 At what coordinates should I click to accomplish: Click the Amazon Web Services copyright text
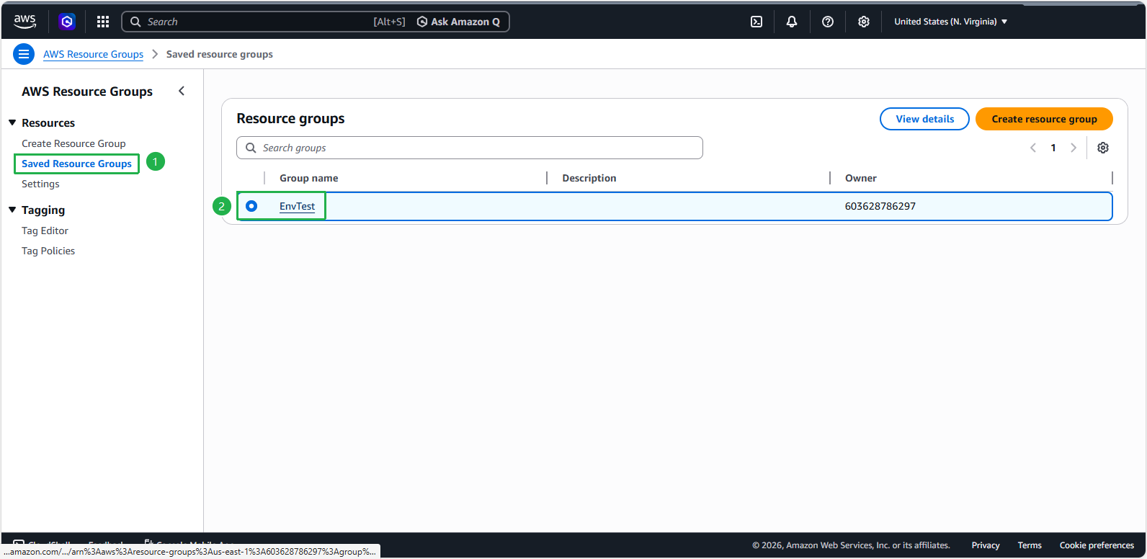pyautogui.click(x=851, y=545)
